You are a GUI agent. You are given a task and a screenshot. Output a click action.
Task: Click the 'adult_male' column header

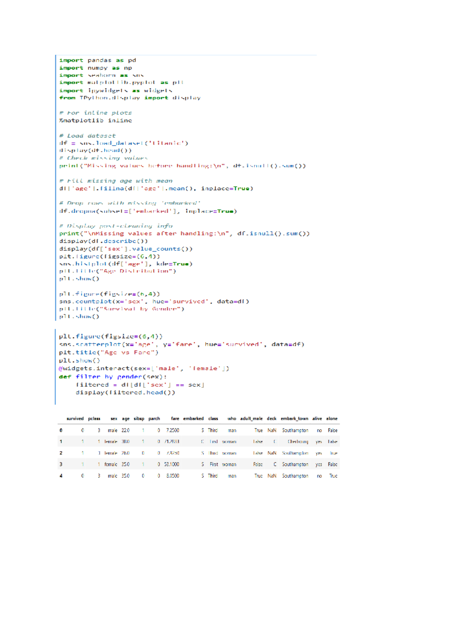point(251,418)
